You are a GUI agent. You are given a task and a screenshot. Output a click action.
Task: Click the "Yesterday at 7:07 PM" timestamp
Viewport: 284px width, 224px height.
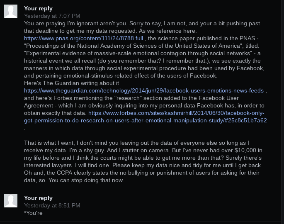(x=52, y=16)
